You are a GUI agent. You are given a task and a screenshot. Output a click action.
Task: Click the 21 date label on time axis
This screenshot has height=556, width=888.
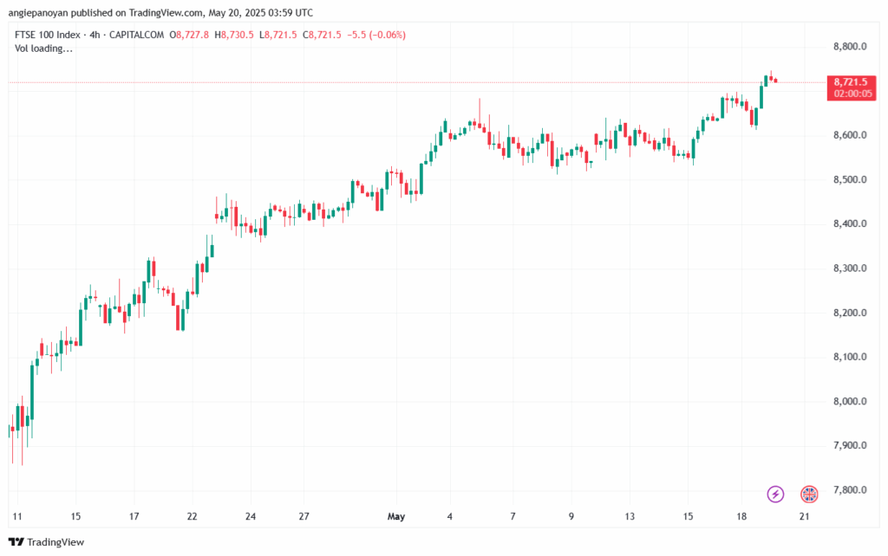tap(804, 516)
